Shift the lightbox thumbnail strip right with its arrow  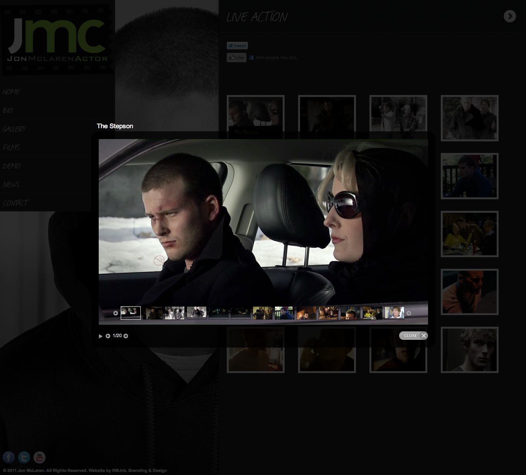click(409, 313)
